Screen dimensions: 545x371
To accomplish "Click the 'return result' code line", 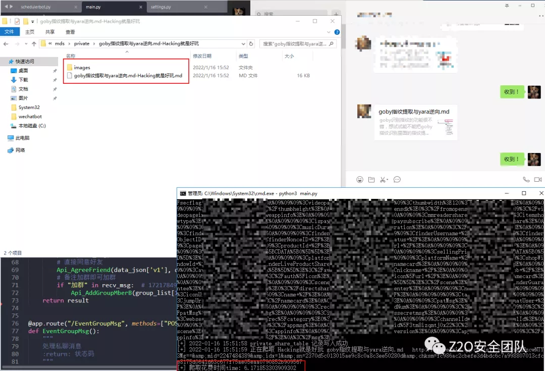I will [x=66, y=300].
